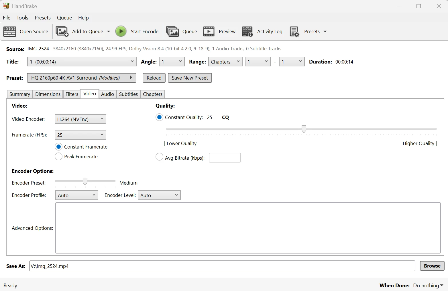This screenshot has height=291, width=448.
Task: Click the Preview label
Action: (227, 31)
